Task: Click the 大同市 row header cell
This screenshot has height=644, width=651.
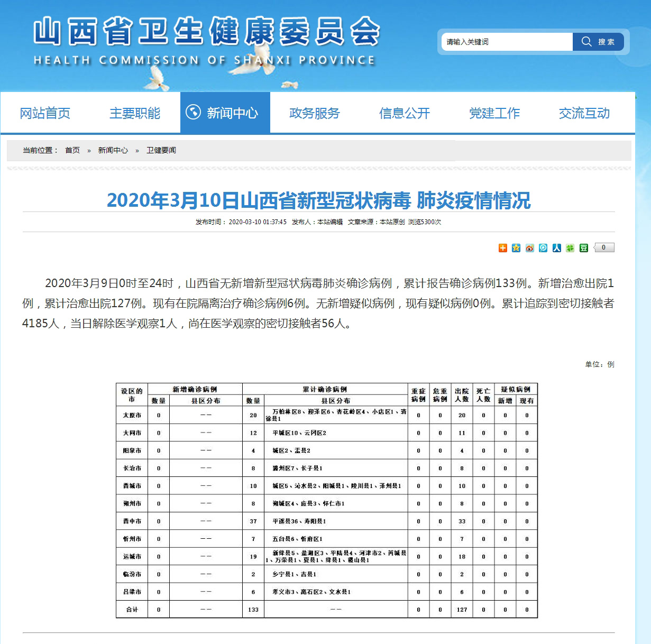Action: coord(132,433)
